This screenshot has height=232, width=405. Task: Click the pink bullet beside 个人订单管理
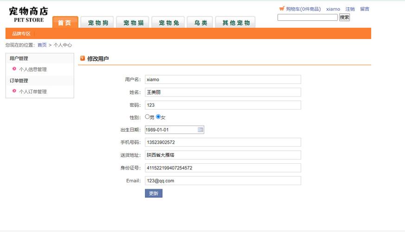pyautogui.click(x=14, y=91)
